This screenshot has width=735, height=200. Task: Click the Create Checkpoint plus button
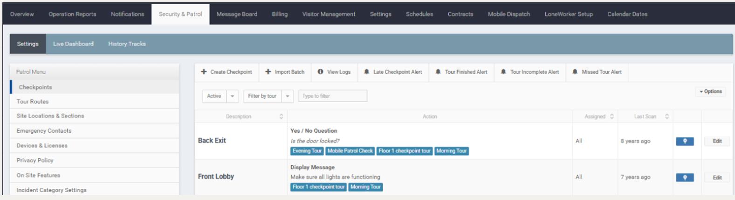(227, 72)
